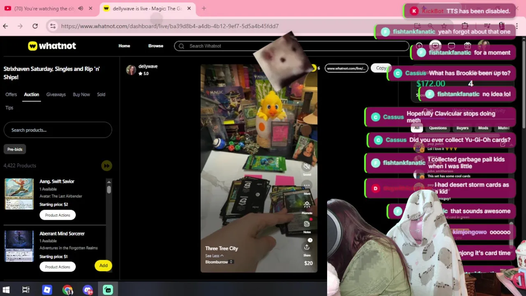The image size is (526, 296).
Task: Toggle the Pre-bids filter chip
Action: (15, 149)
